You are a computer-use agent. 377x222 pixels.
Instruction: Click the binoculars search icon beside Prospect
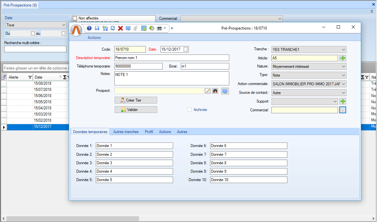(x=215, y=91)
